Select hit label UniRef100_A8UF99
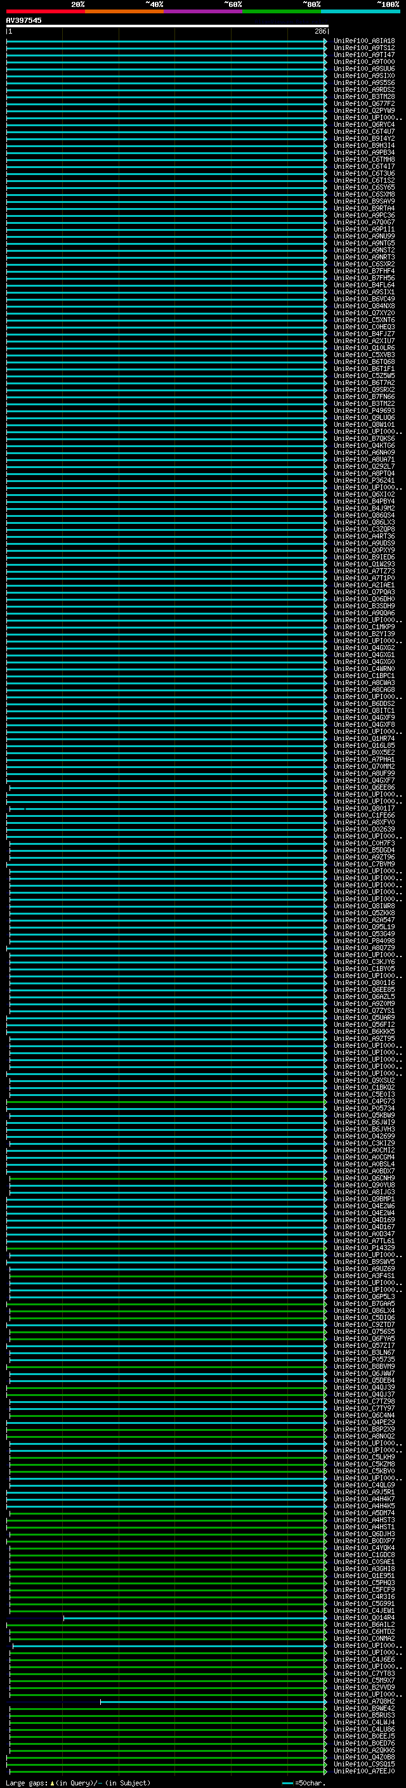406x1788 pixels. [x=364, y=773]
